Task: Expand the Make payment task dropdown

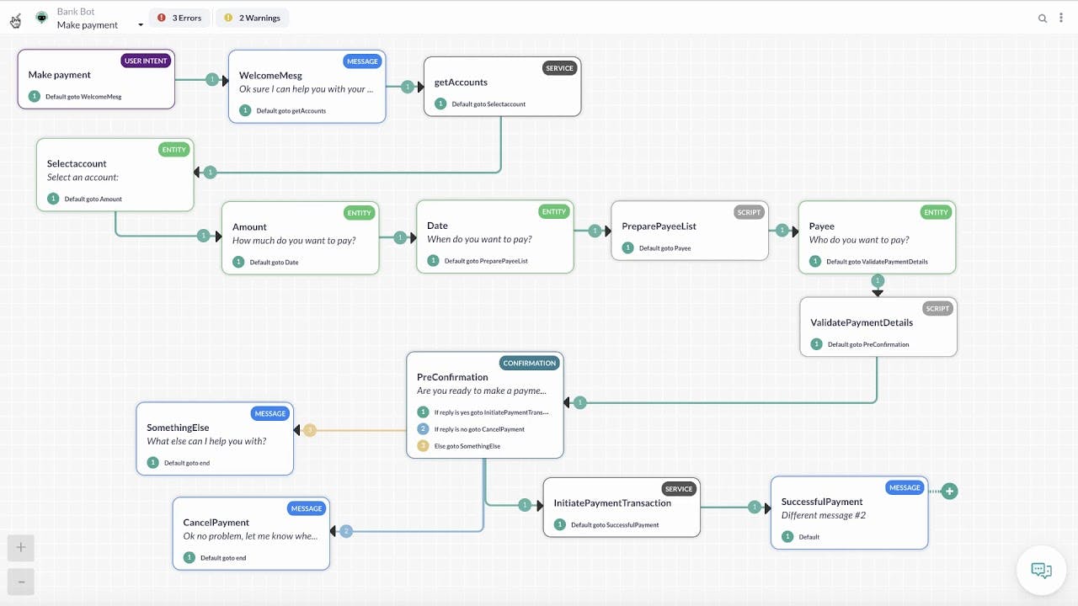Action: point(141,25)
